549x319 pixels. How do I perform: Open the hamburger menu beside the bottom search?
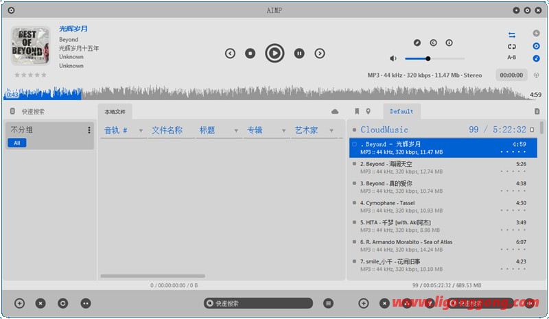coord(328,303)
